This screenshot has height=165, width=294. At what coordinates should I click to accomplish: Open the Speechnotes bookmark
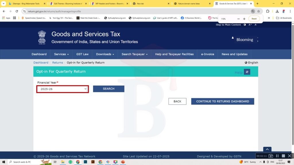pos(34,18)
